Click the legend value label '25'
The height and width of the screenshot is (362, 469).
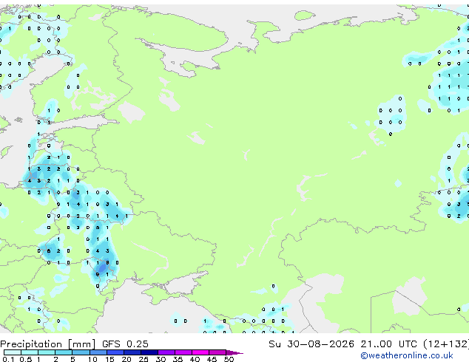pyautogui.click(x=144, y=359)
